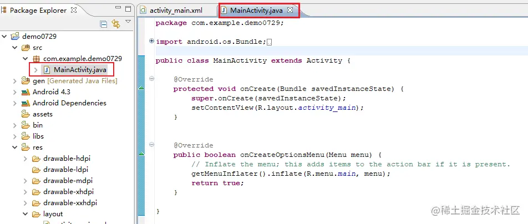Collapse the src folder

[15, 48]
